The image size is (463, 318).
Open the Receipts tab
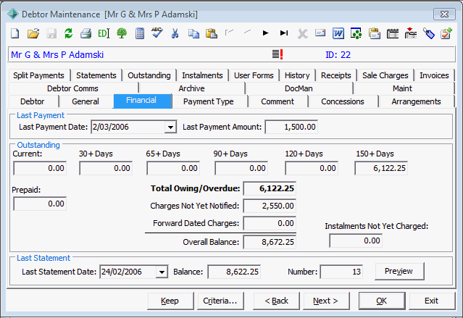pyautogui.click(x=336, y=75)
